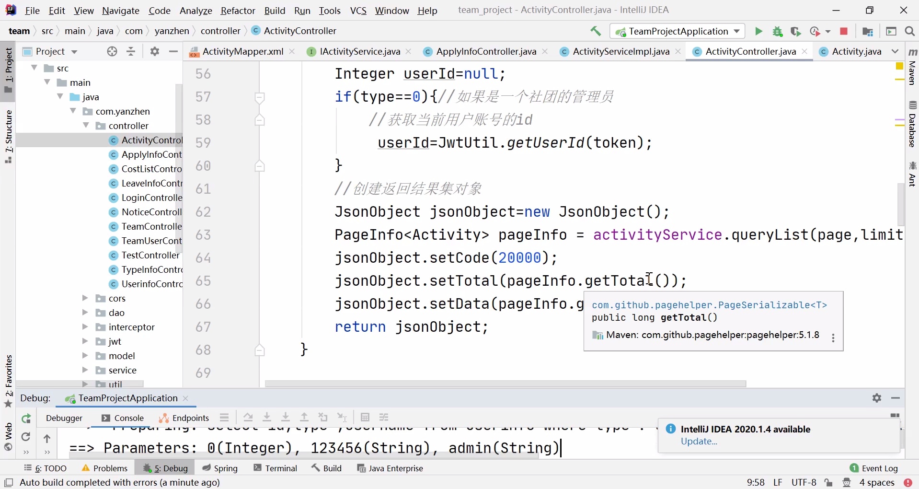Open the Refactor menu

click(238, 11)
